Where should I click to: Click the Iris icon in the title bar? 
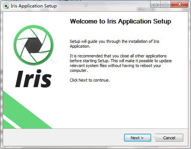[6, 6]
